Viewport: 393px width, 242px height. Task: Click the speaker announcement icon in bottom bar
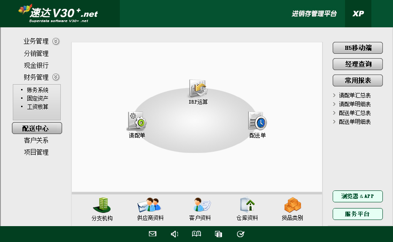(174, 234)
